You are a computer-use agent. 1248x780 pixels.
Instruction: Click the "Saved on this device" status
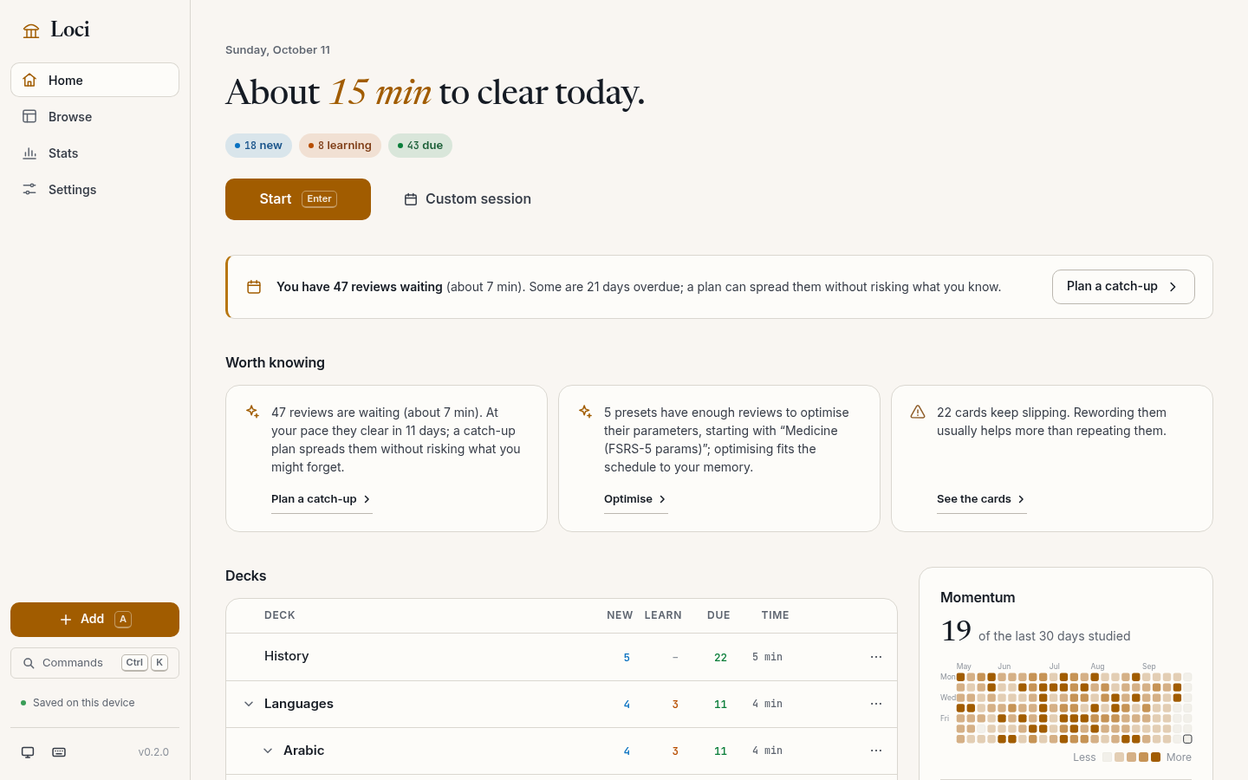click(x=77, y=703)
